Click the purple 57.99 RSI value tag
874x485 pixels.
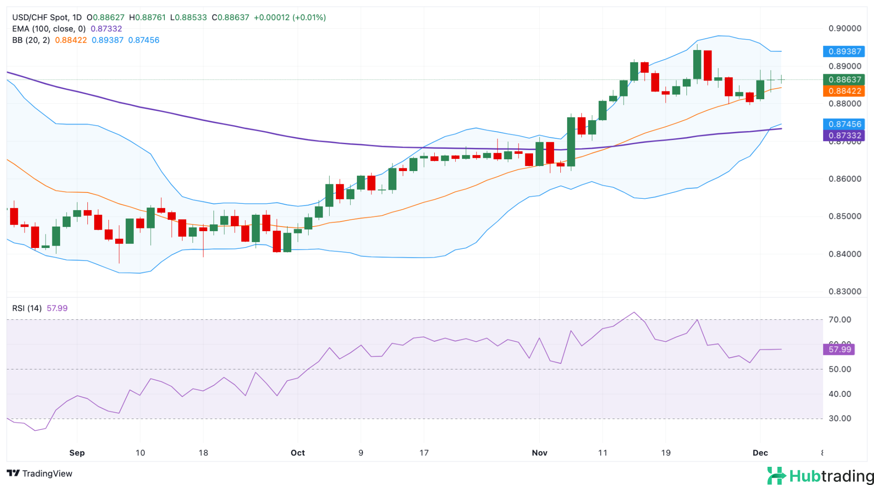839,349
